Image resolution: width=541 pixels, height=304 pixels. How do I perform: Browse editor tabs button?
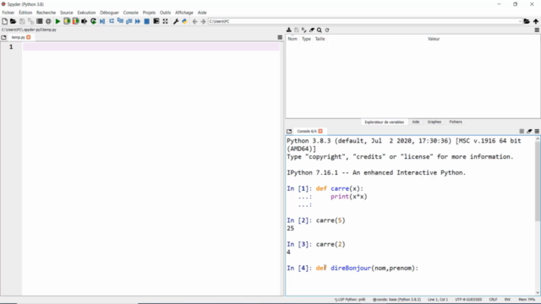pos(3,37)
